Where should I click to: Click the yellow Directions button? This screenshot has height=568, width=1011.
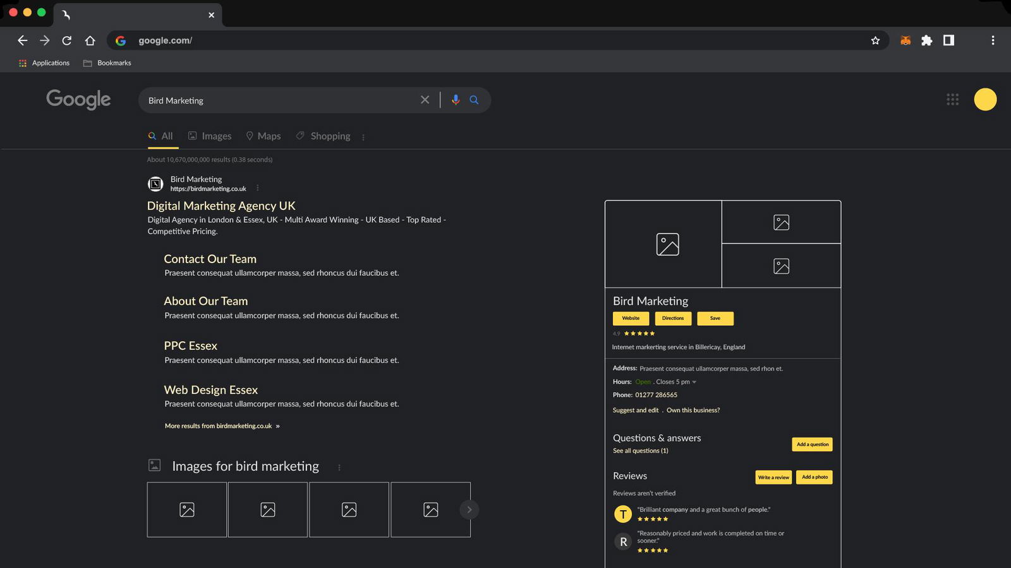tap(673, 319)
